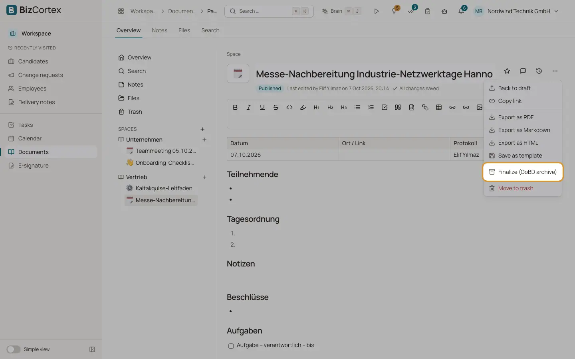
Task: Choose Finalize (GoBD archive) from the menu
Action: (523, 172)
